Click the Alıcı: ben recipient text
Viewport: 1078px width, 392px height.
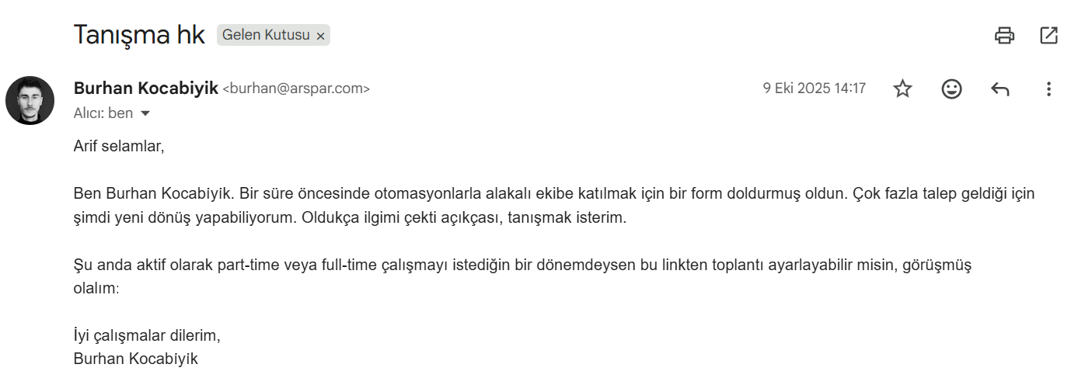pos(103,113)
